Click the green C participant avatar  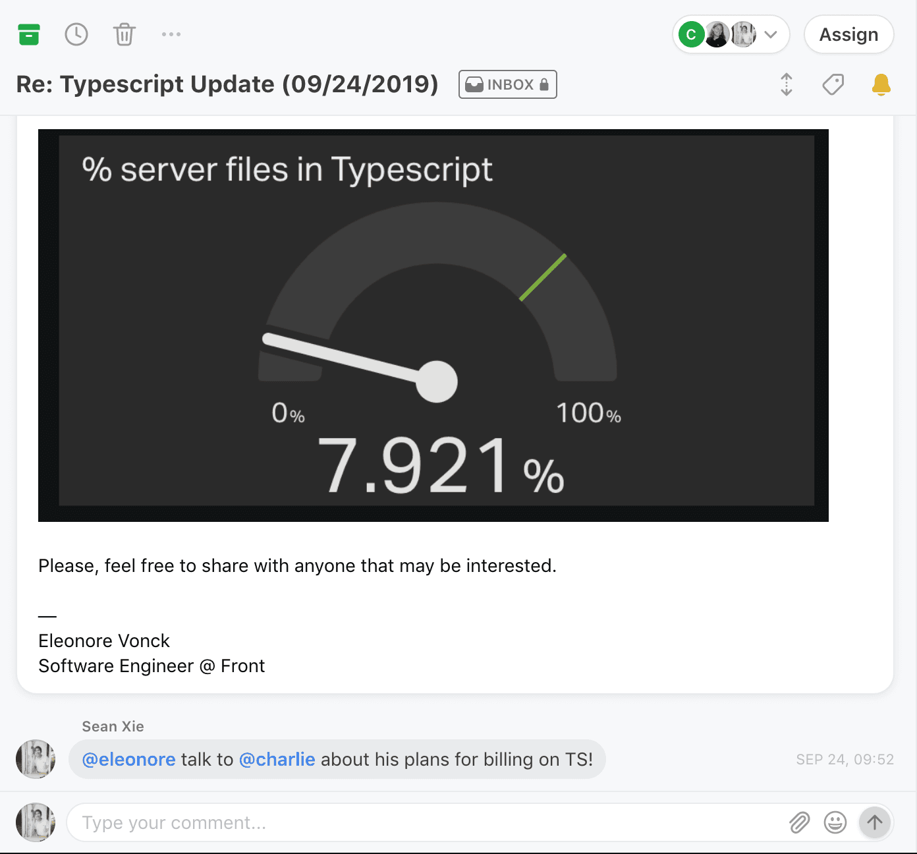coord(692,34)
